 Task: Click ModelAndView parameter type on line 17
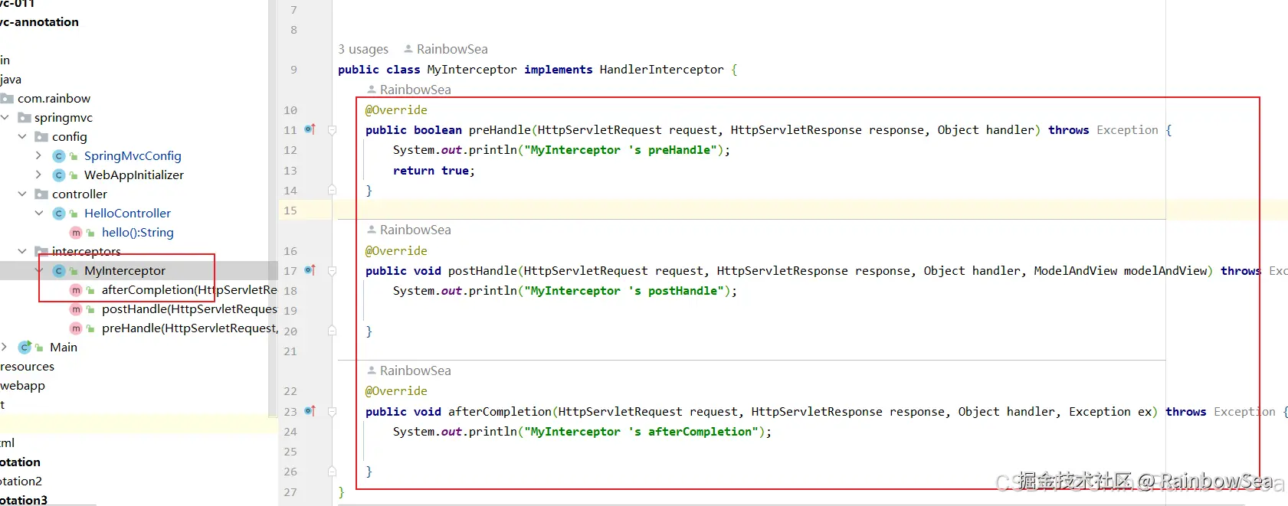(1075, 271)
